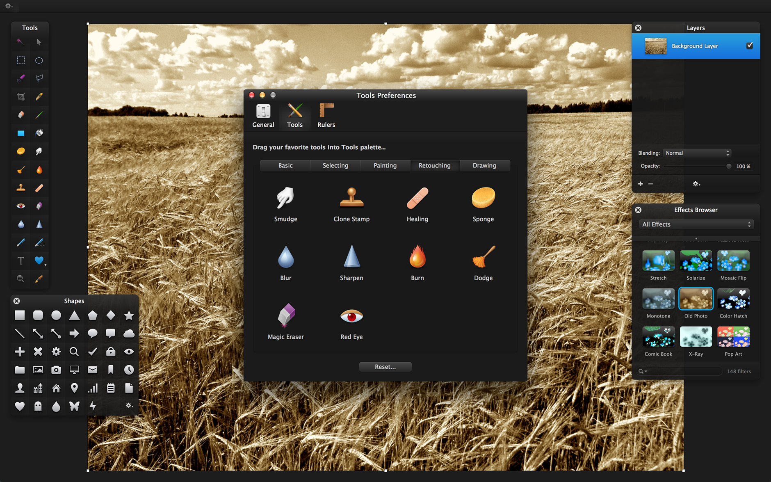The width and height of the screenshot is (771, 482).
Task: Choose the cloud shape in Shapes palette
Action: click(129, 334)
